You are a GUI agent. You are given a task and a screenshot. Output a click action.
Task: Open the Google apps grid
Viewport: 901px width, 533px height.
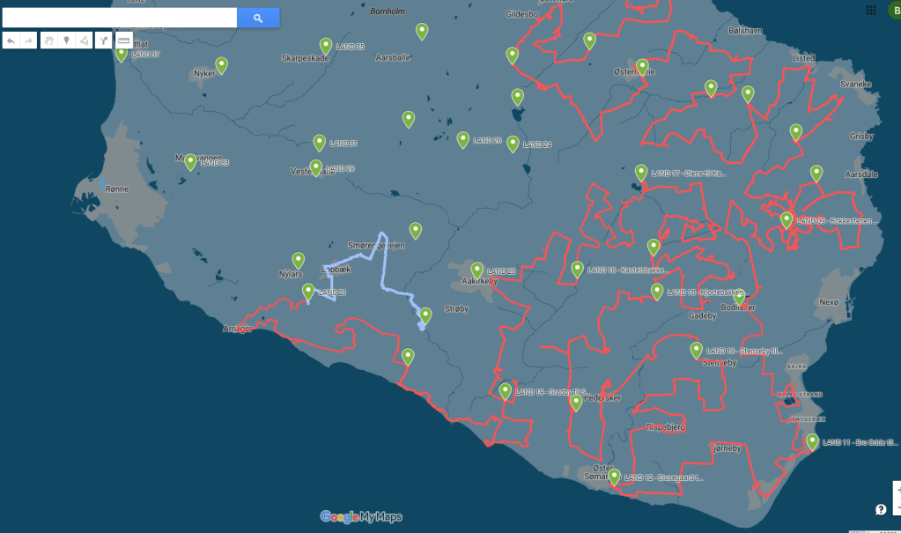870,10
